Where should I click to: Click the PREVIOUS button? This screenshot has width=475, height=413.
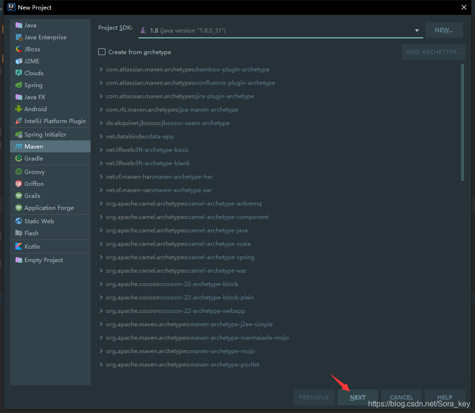coord(314,397)
